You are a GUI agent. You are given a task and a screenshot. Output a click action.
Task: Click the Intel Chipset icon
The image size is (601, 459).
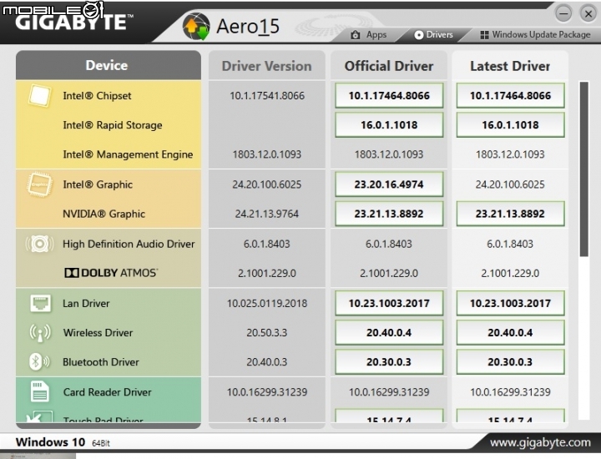39,95
